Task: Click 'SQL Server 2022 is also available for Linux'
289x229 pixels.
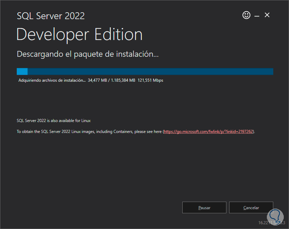Action: 54,121
